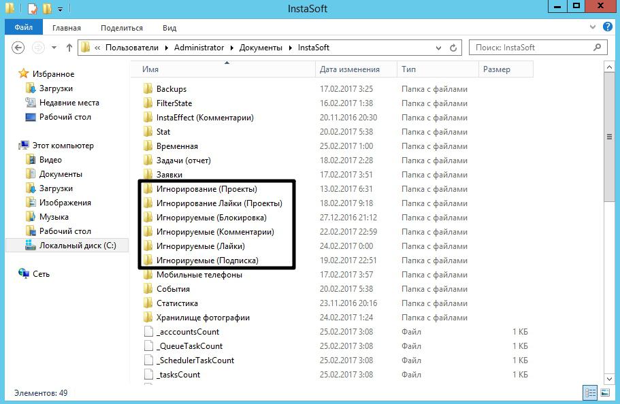Viewport: 620px width, 404px height.
Task: Open the Help question mark icon
Action: click(607, 27)
